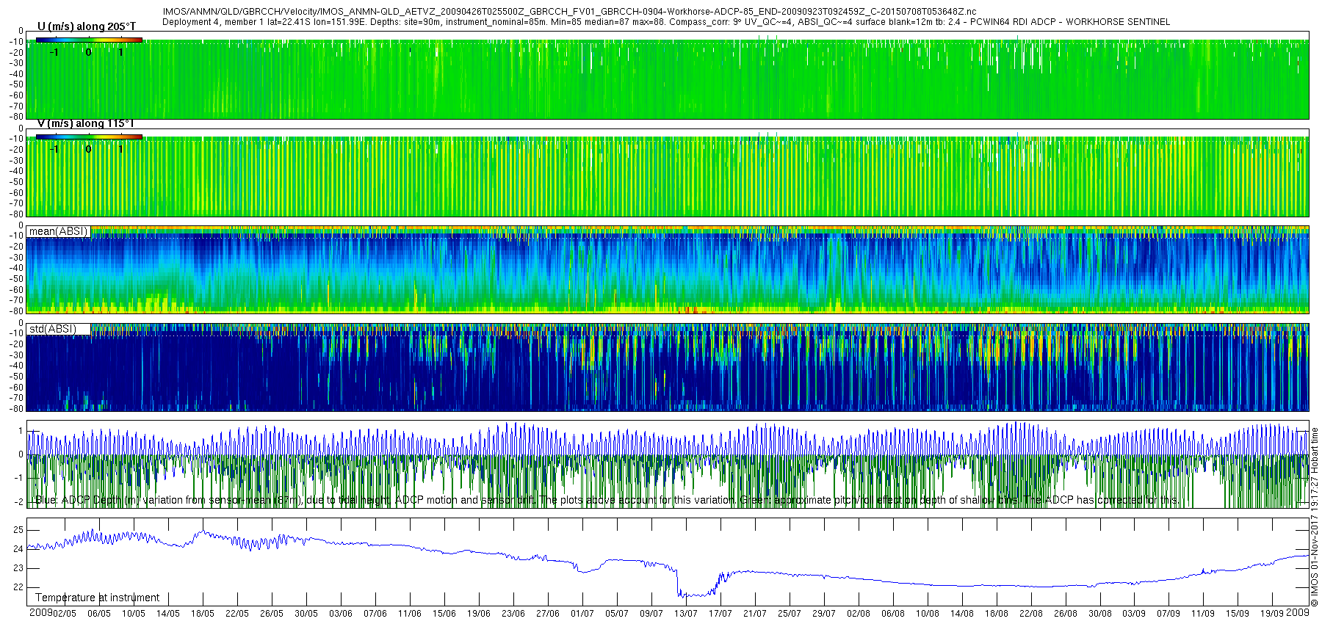Click the '10/08' date tick label
The width and height of the screenshot is (1322, 624).
coord(928,614)
